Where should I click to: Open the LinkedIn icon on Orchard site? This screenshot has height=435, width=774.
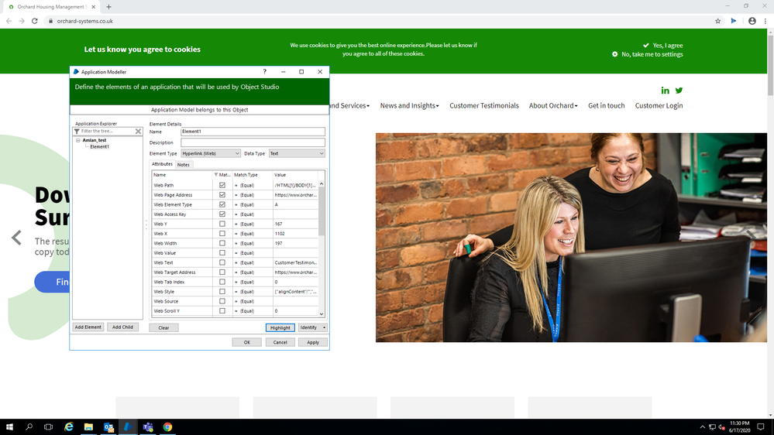click(665, 91)
